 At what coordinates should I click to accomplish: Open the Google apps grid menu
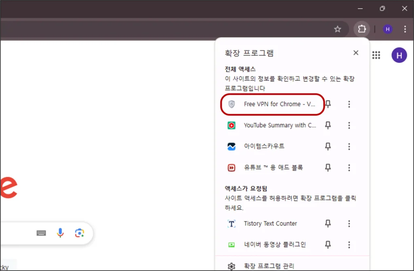[x=376, y=55]
